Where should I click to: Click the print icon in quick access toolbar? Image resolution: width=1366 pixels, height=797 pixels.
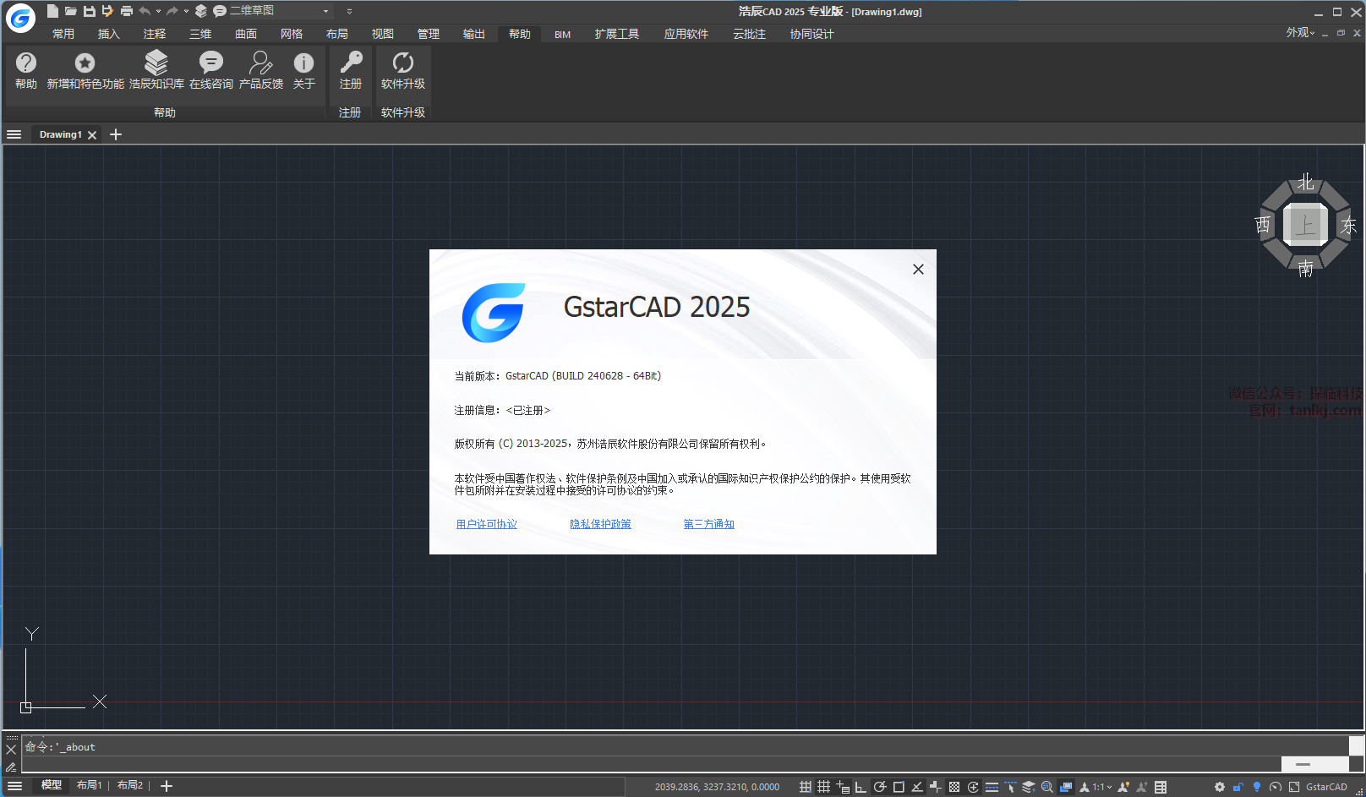pos(126,11)
